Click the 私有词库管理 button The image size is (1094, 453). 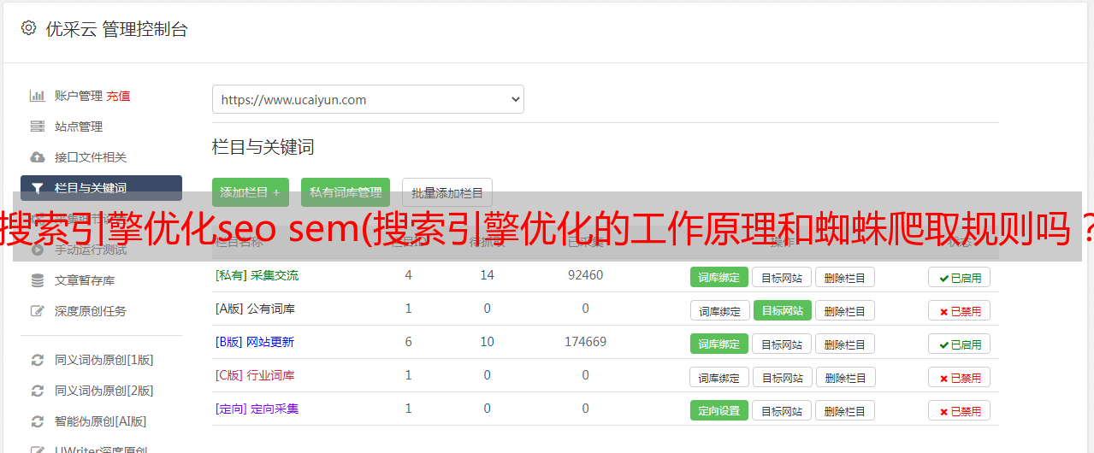tap(346, 192)
